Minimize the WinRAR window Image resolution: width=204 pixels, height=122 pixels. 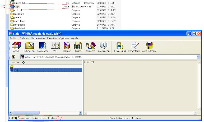[189, 34]
